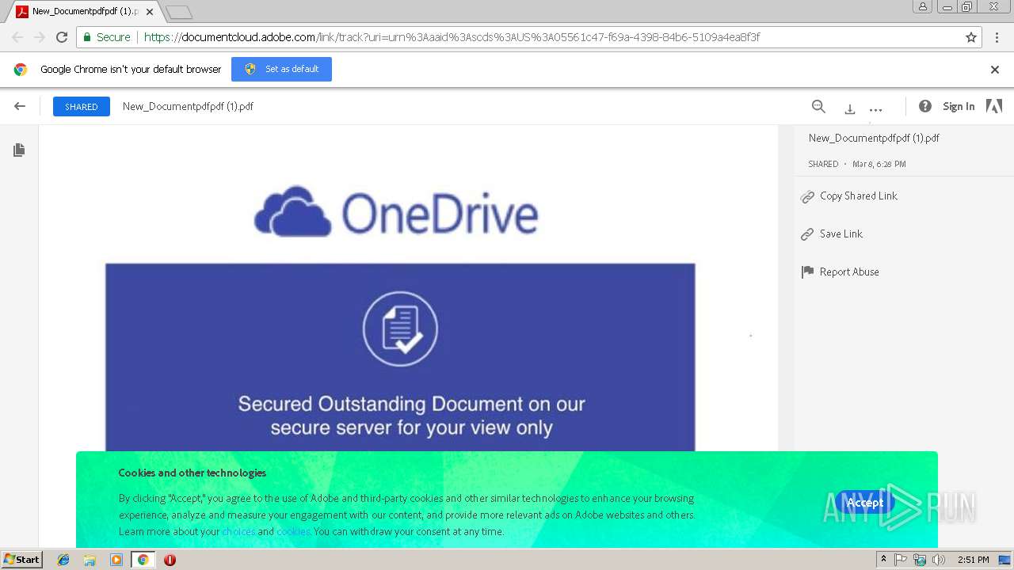This screenshot has height=570, width=1014.
Task: Click the OneDrive cloud logo in the document
Action: [293, 212]
